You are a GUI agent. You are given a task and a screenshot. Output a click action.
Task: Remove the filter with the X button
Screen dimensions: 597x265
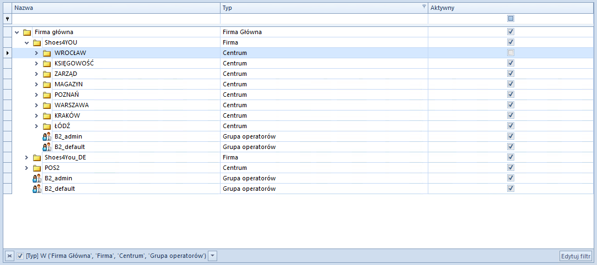pos(10,256)
